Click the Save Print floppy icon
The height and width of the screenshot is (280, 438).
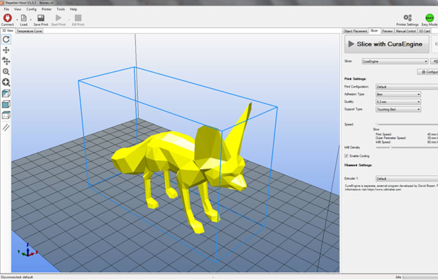coord(41,18)
